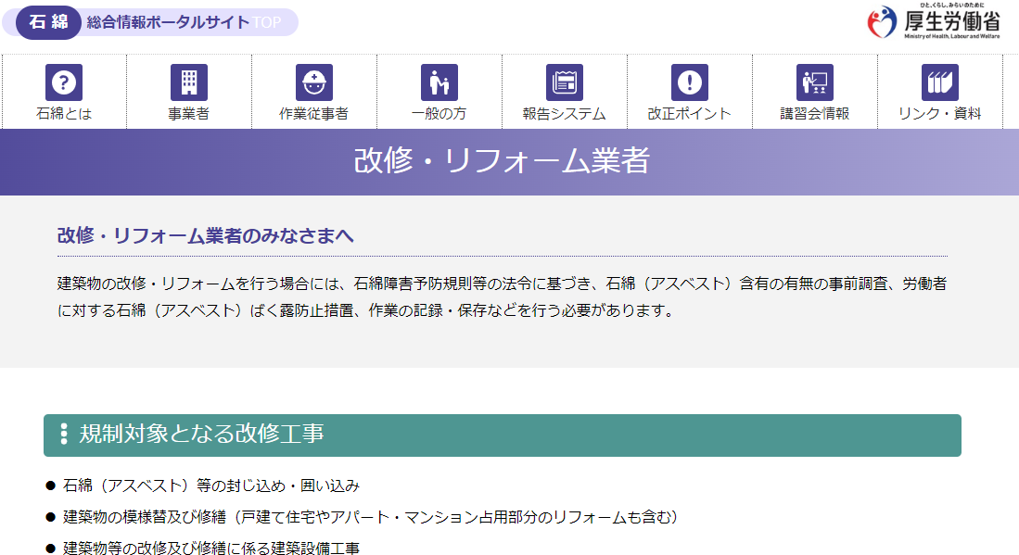Click the parent and child icon for 一般の方

tap(439, 82)
